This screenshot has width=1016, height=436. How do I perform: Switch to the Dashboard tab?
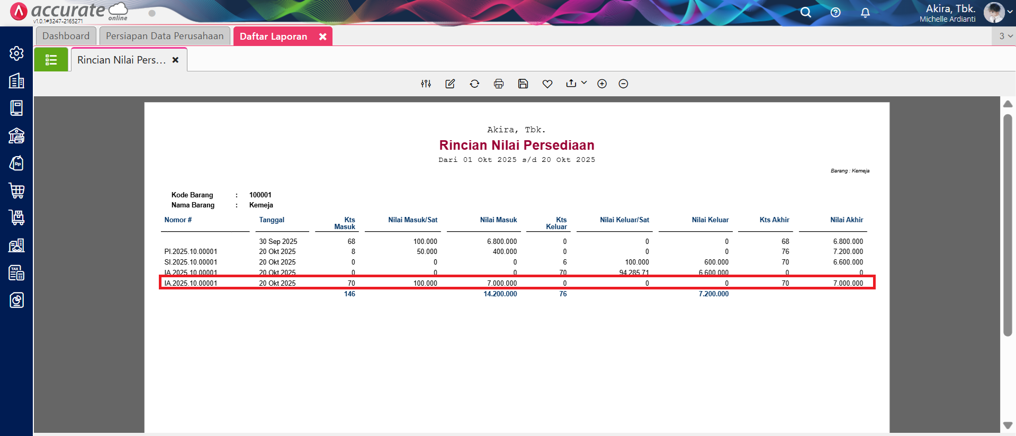(x=66, y=36)
